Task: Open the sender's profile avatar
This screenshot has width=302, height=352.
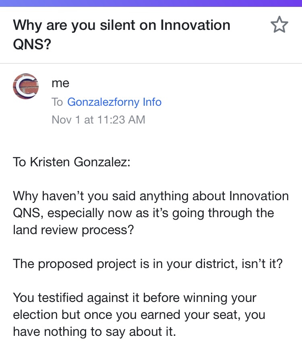Action: coord(26,86)
